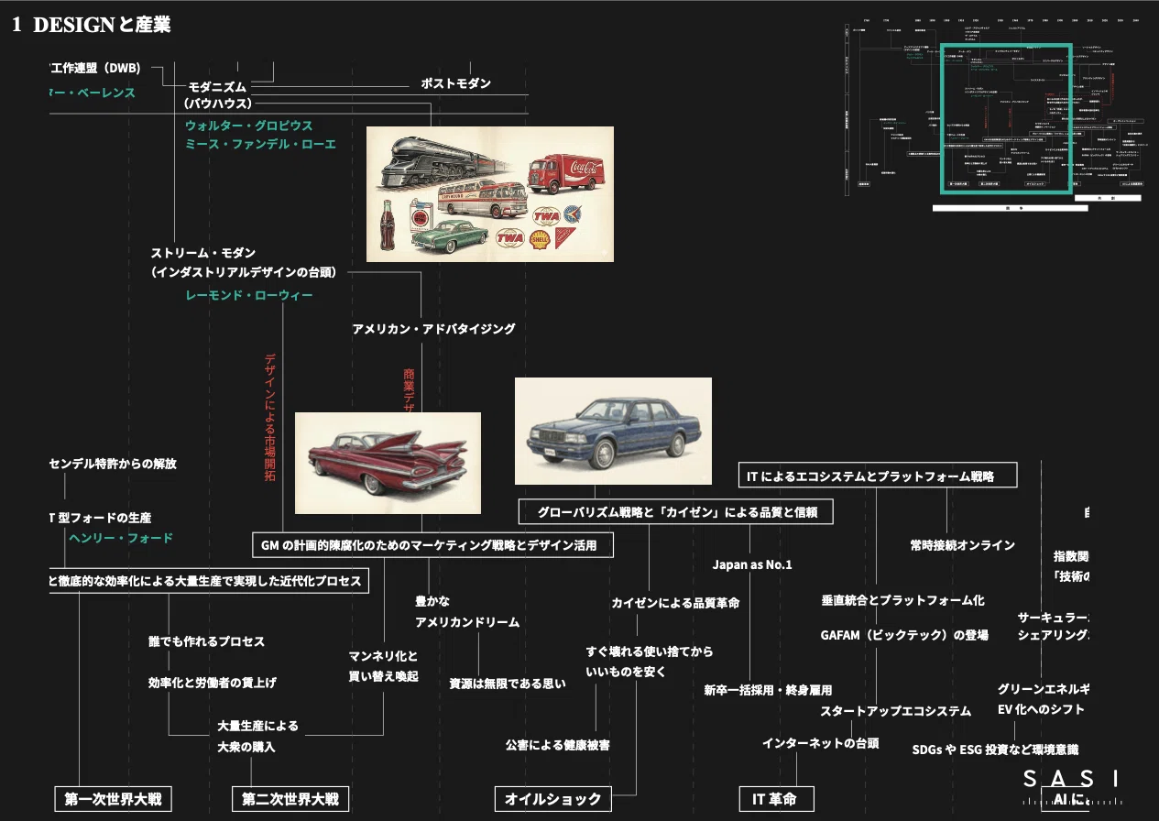Click the '垂直統合とプラットフォーム化' node

tap(902, 600)
